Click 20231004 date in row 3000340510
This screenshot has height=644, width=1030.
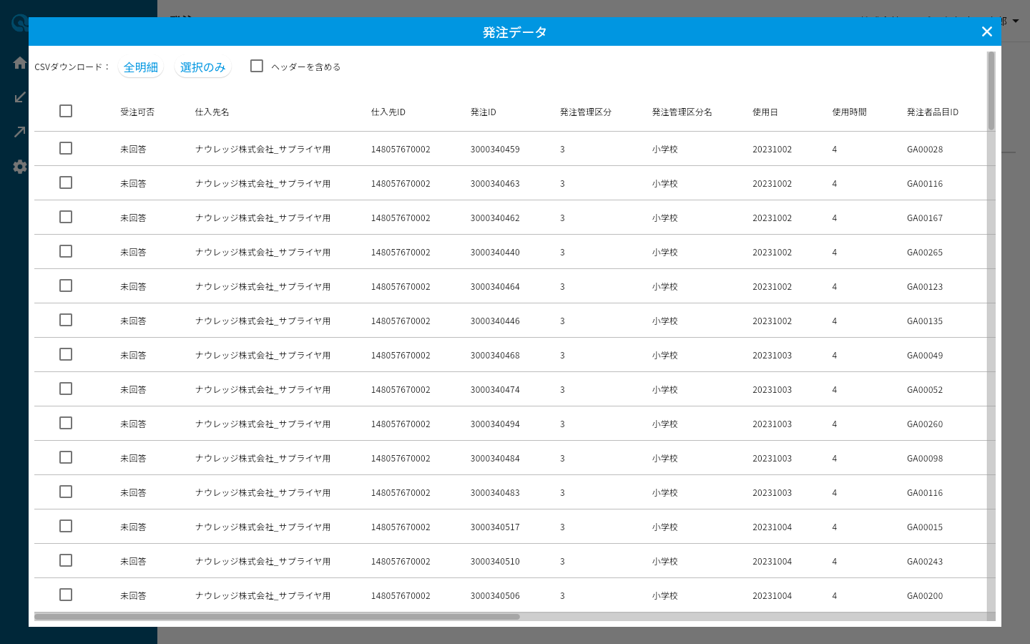click(x=772, y=562)
